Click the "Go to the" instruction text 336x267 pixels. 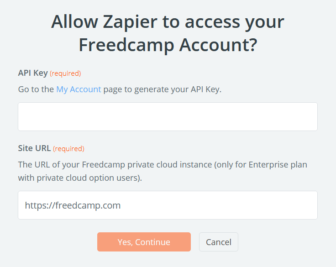36,89
